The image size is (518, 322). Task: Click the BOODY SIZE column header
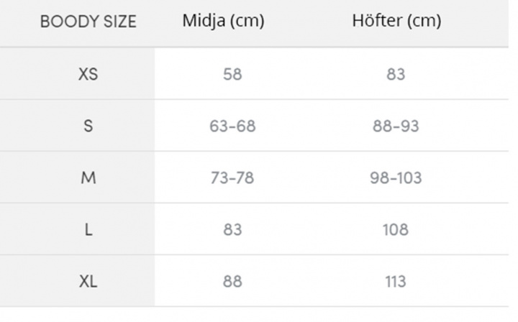pos(88,22)
